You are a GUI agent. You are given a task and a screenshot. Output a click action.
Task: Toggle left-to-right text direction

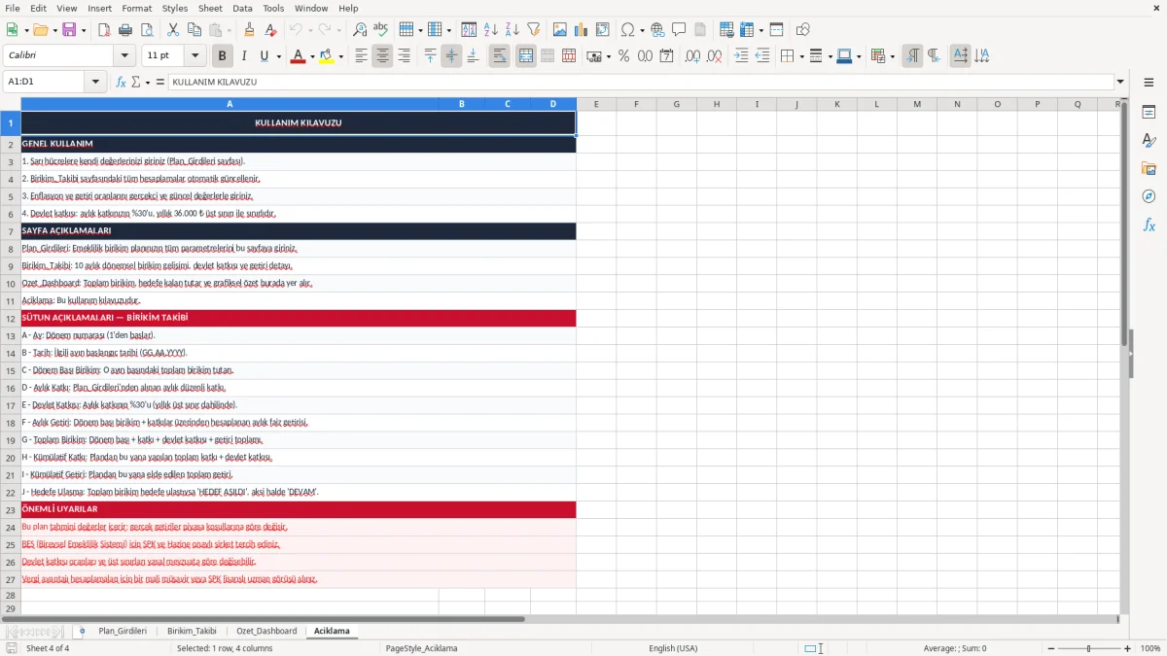pyautogui.click(x=912, y=56)
